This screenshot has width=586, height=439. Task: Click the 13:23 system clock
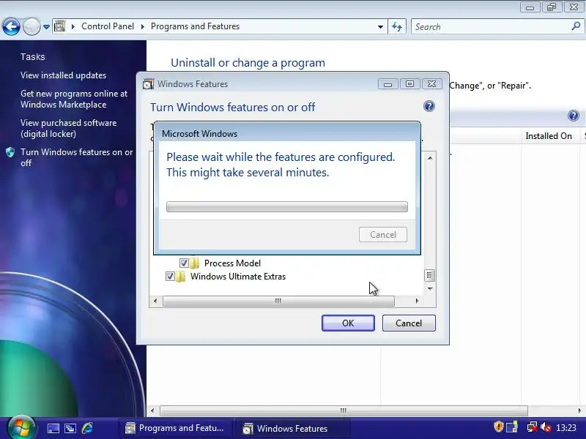coord(565,427)
